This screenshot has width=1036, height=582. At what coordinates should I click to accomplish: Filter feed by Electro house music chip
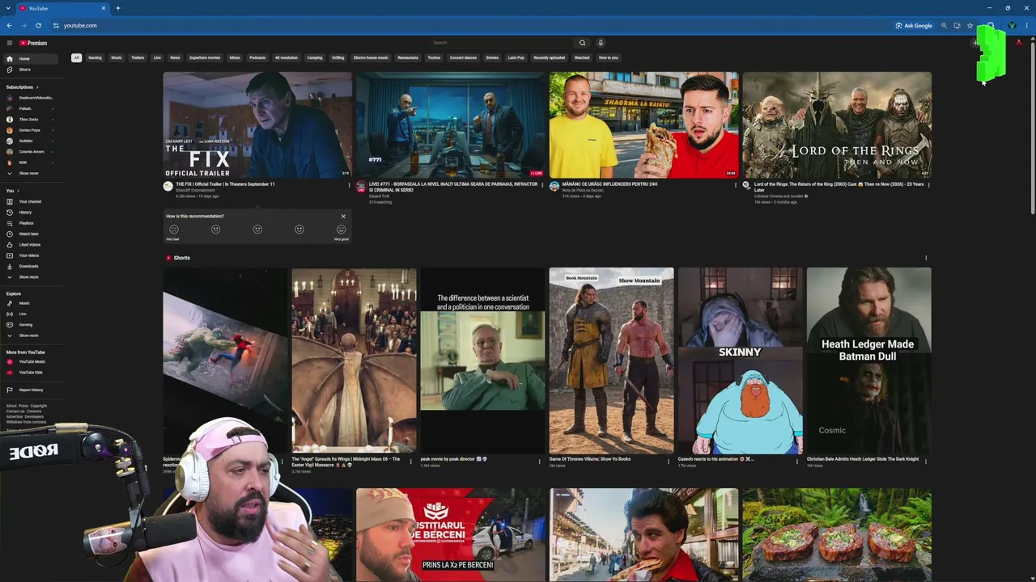tap(371, 58)
